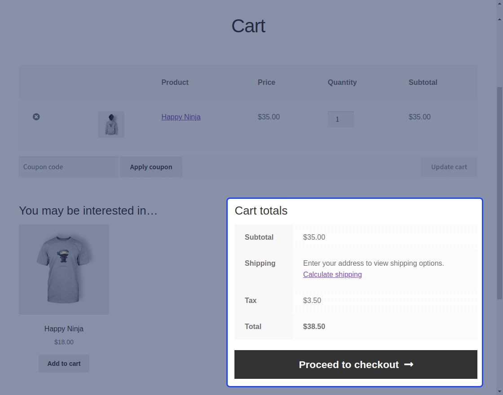Click the Calculate shipping link
The image size is (503, 395).
332,274
